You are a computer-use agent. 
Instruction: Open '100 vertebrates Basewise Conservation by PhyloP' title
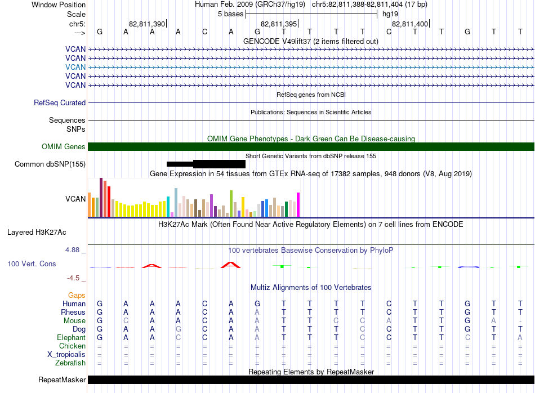tap(311, 251)
